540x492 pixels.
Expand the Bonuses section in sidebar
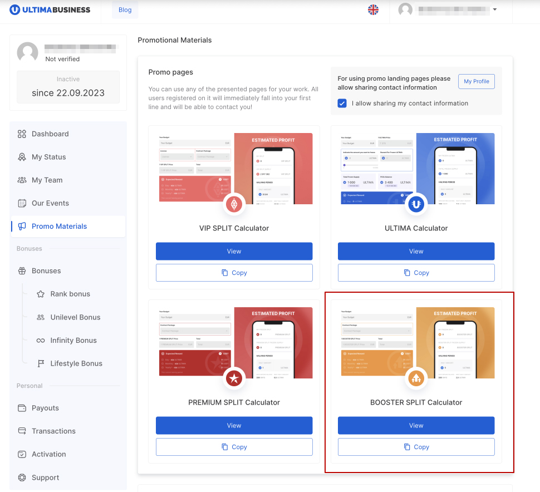click(x=46, y=271)
